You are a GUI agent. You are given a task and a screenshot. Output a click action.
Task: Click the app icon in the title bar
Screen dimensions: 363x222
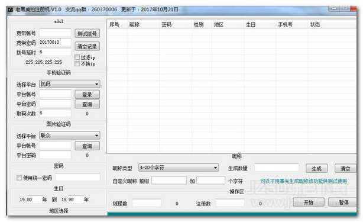pyautogui.click(x=11, y=9)
